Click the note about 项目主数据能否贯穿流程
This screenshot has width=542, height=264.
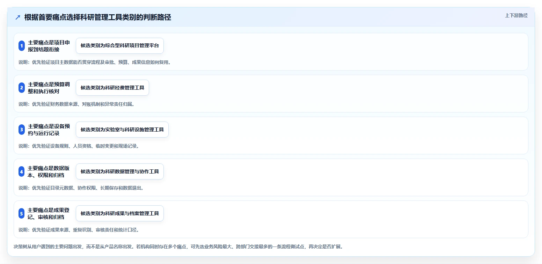(x=95, y=62)
